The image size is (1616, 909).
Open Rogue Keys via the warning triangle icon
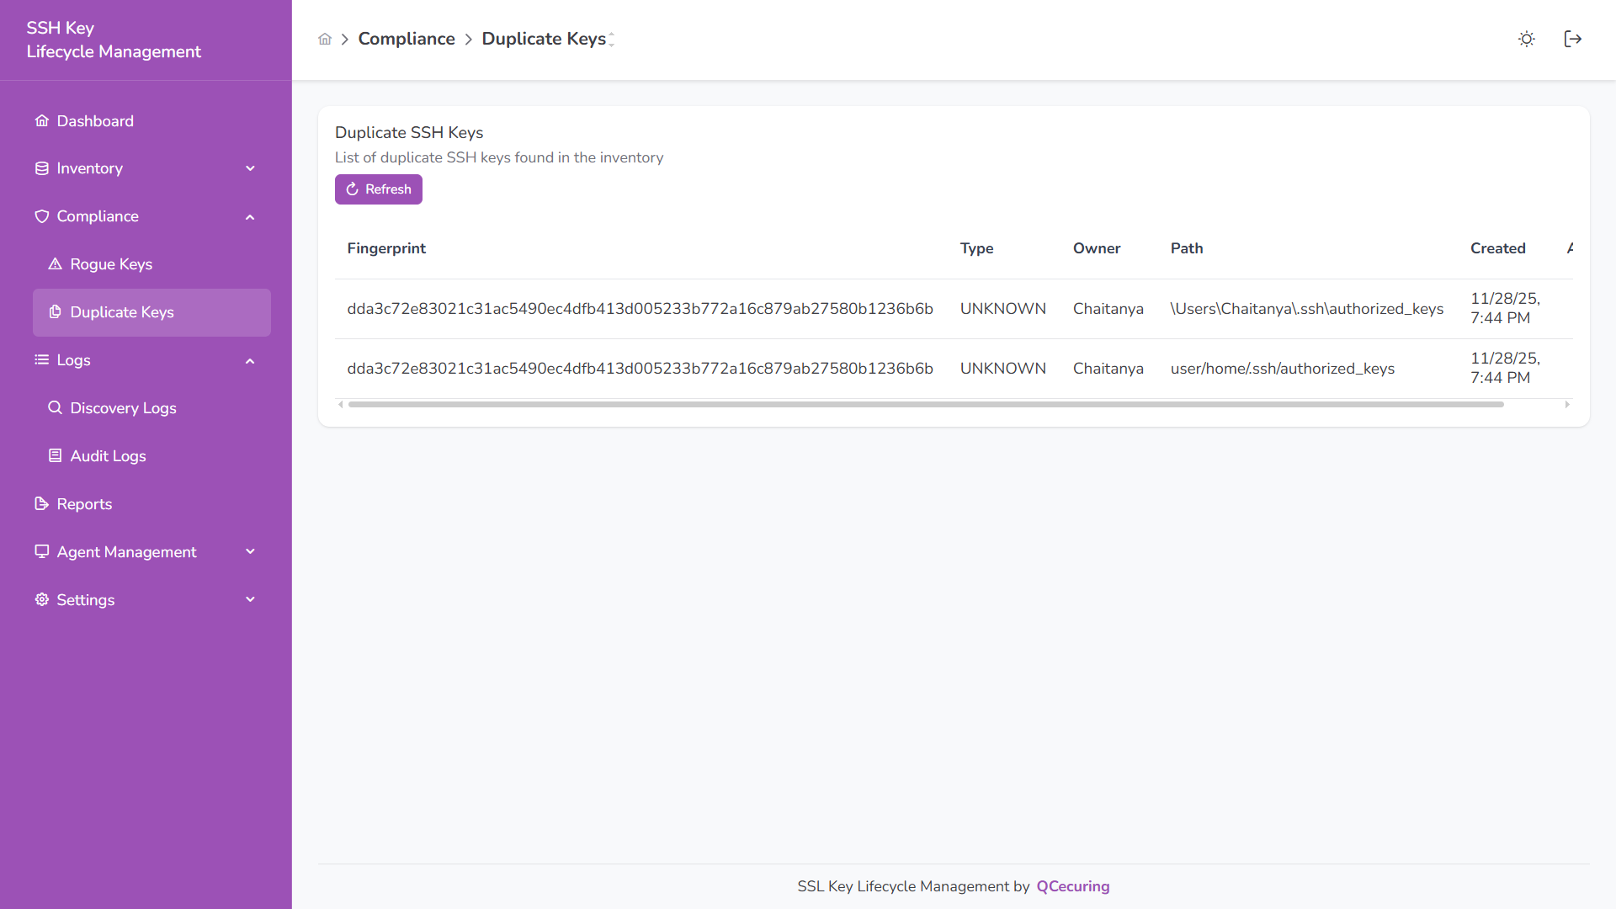click(56, 263)
